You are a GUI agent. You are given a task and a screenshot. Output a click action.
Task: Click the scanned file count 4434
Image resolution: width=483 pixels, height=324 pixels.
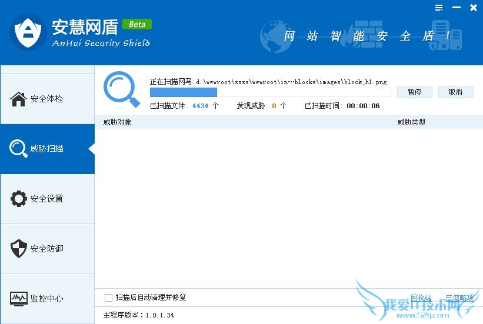click(x=200, y=106)
